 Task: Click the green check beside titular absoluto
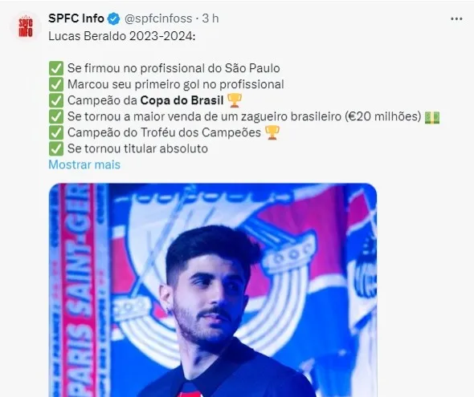[x=56, y=148]
